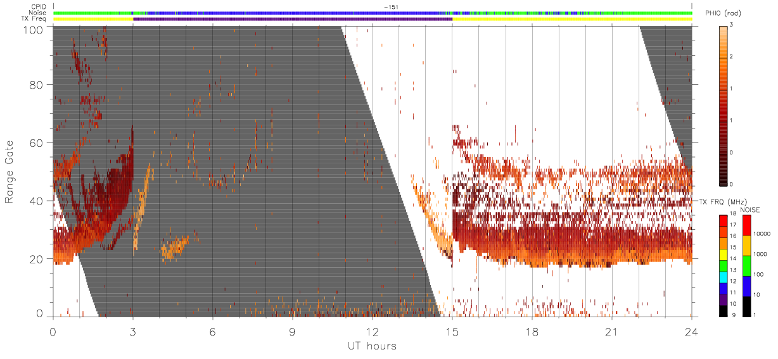
Task: Click UT hours tick label "12"
Action: point(372,332)
